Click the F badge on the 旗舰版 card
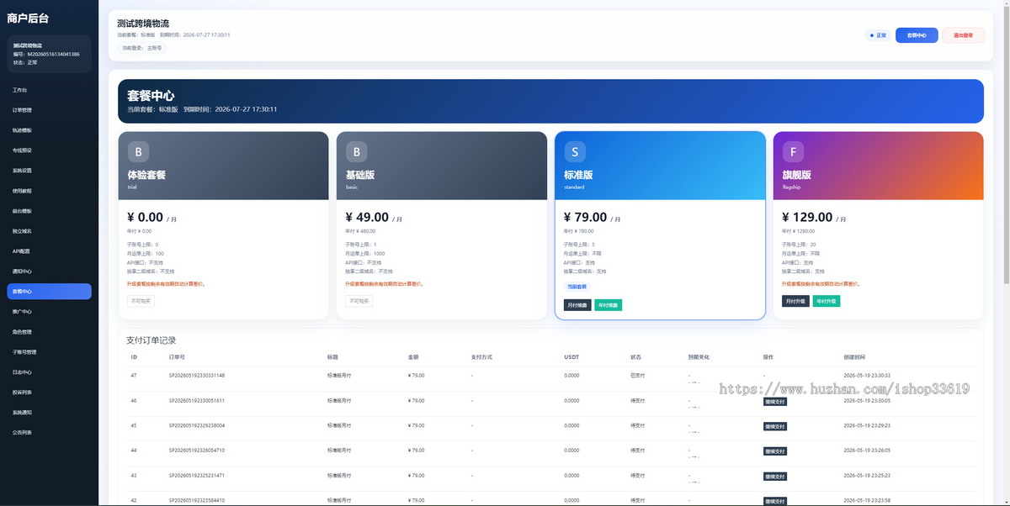1010x506 pixels. pos(793,151)
